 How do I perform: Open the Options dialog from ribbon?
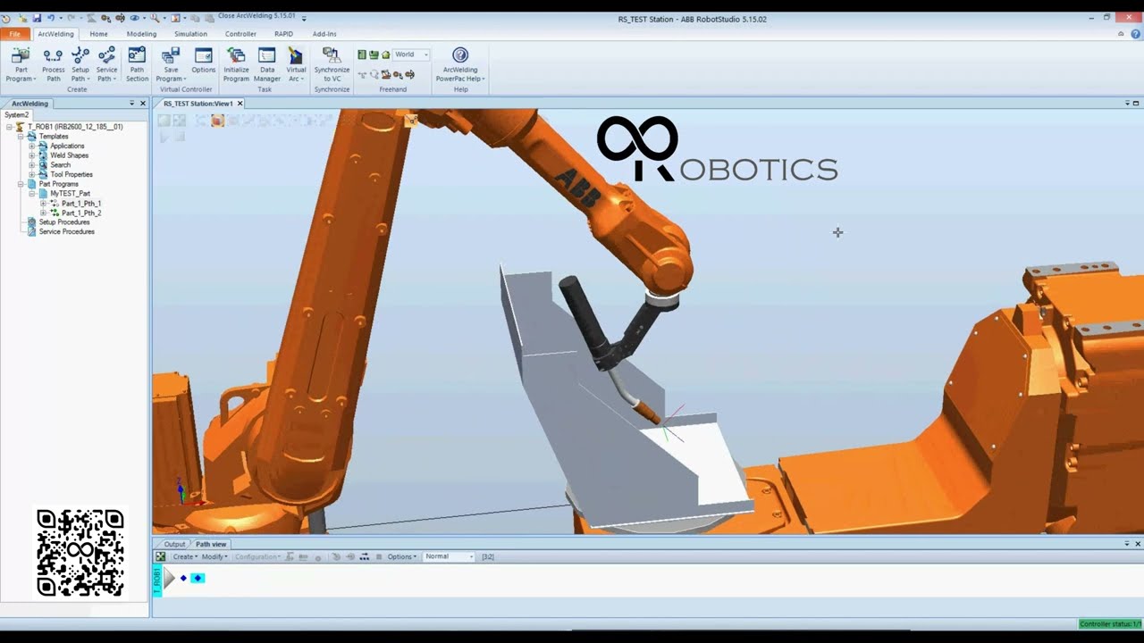[204, 61]
